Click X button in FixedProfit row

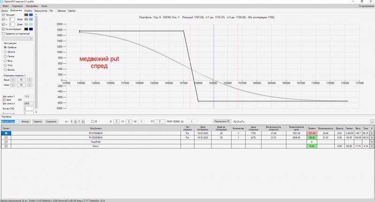372,142
